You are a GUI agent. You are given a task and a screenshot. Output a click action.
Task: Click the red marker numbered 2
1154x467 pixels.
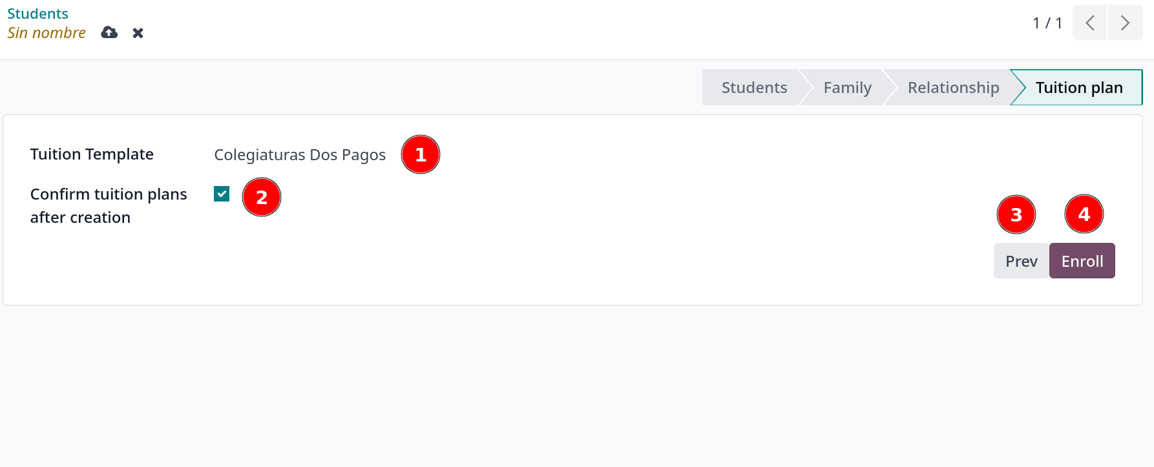(x=262, y=198)
